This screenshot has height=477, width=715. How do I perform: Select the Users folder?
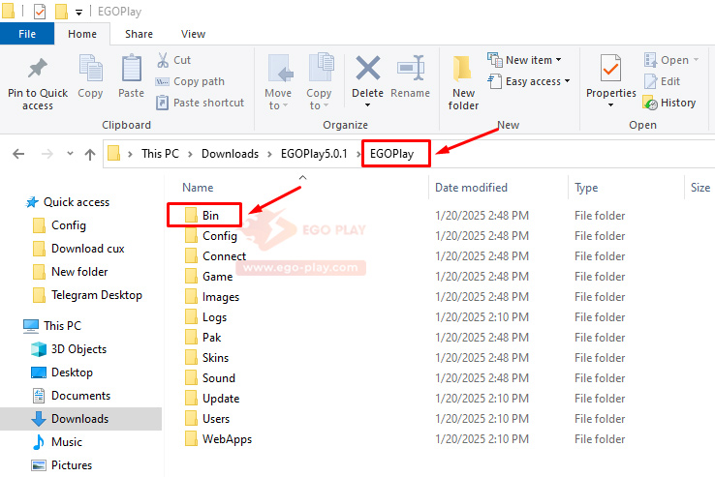[x=207, y=419]
